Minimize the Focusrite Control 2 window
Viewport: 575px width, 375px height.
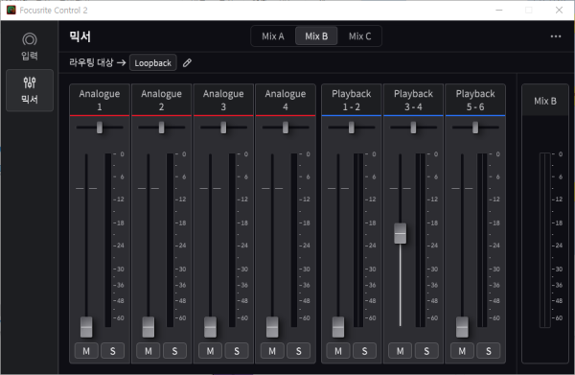pyautogui.click(x=498, y=10)
